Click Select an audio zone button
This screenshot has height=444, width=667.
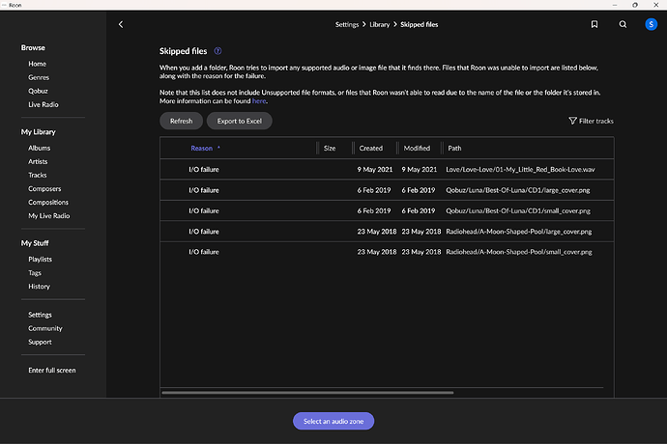(x=333, y=421)
